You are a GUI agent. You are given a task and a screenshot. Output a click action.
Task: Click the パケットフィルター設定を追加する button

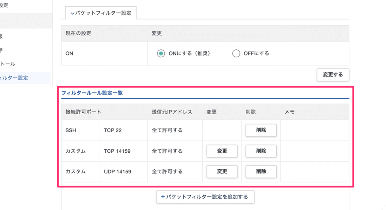pyautogui.click(x=205, y=197)
